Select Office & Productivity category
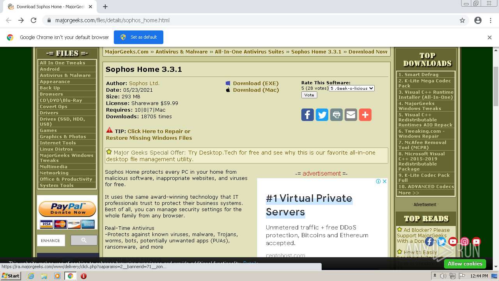 click(x=67, y=179)
